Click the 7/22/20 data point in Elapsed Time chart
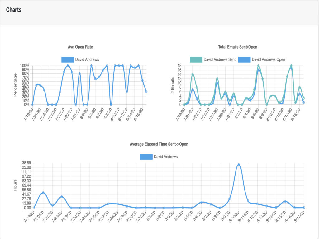 click(62, 197)
